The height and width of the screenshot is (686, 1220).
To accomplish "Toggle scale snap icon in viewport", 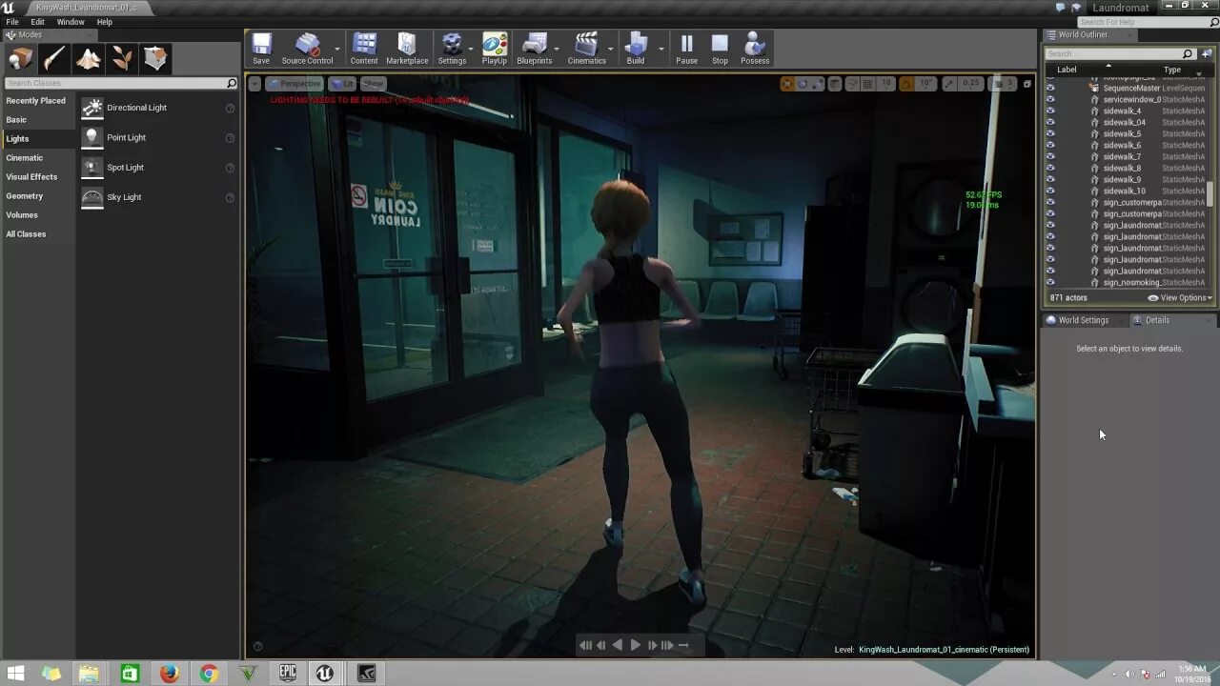I will 950,84.
